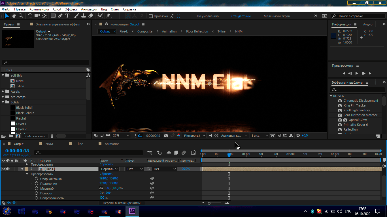Click the timeline zoom slider
387x217 pixels.
click(209, 203)
